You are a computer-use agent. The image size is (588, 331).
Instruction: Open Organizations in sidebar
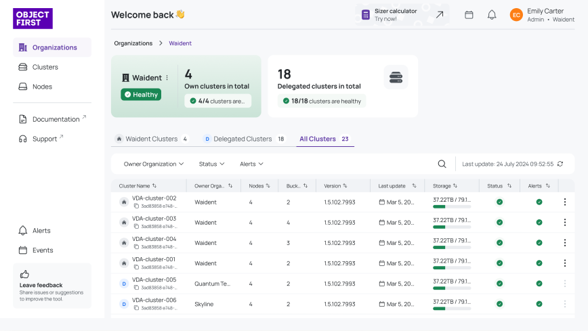pyautogui.click(x=52, y=47)
